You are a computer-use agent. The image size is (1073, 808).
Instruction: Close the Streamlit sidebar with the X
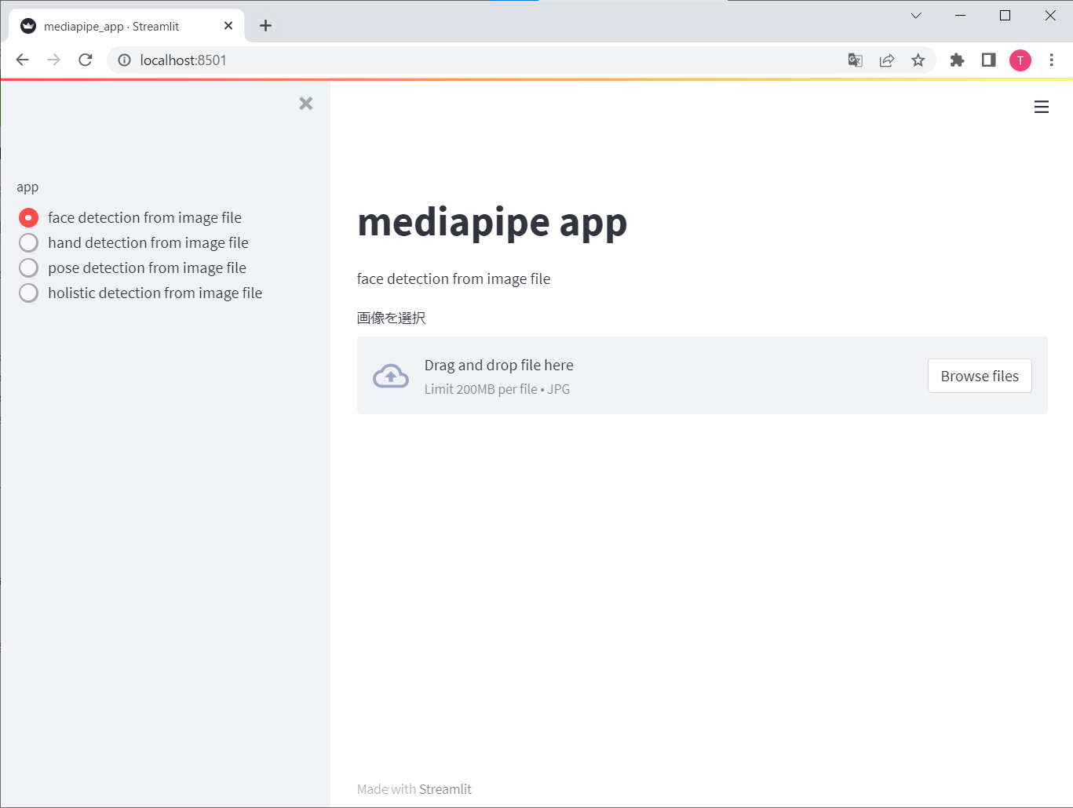[306, 104]
